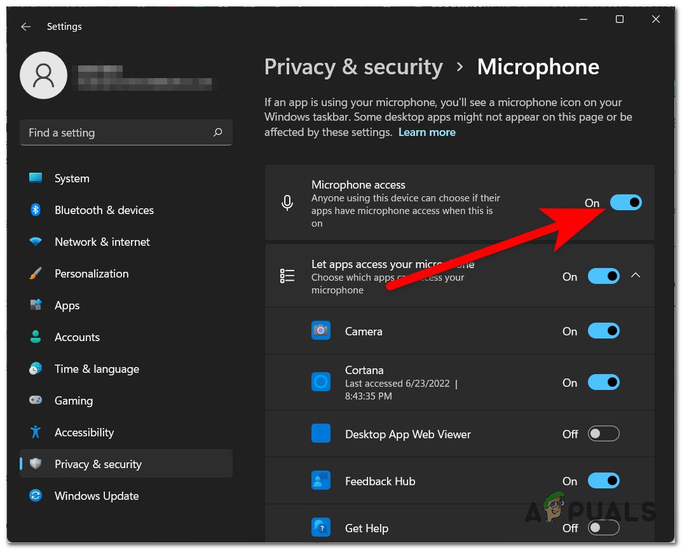Turn off the Microphone access toggle

(625, 203)
